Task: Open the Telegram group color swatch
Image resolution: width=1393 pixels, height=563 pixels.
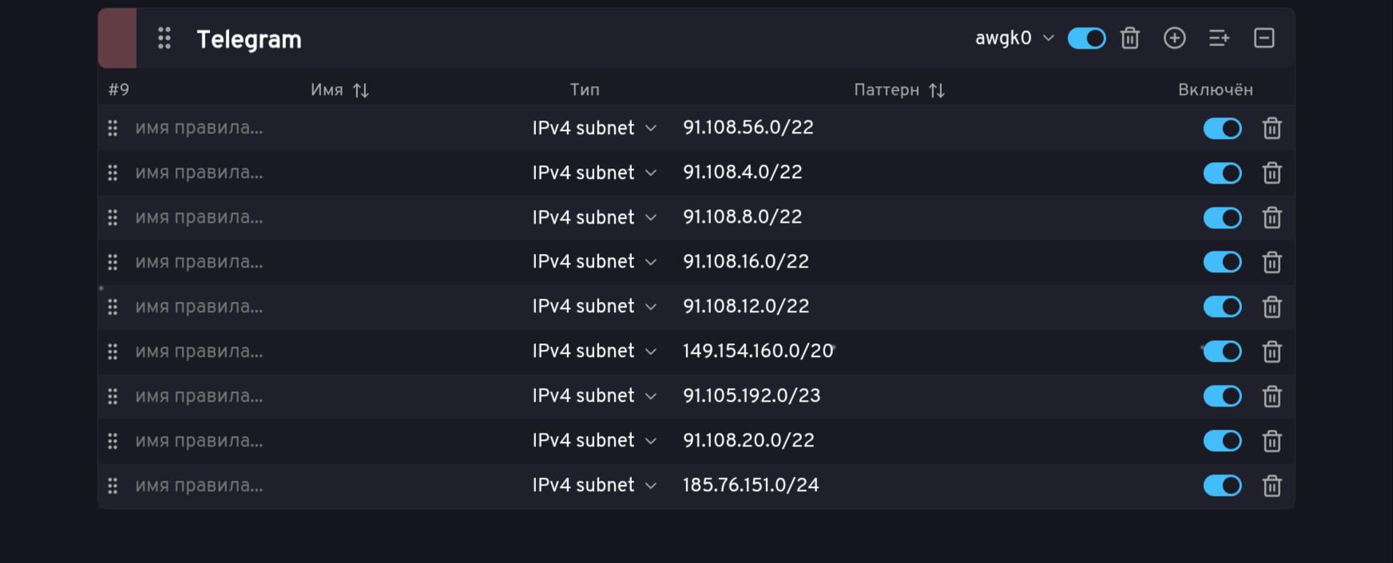Action: 117,38
